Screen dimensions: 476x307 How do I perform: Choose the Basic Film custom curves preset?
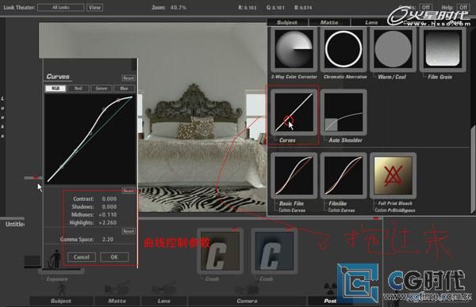[x=294, y=176]
